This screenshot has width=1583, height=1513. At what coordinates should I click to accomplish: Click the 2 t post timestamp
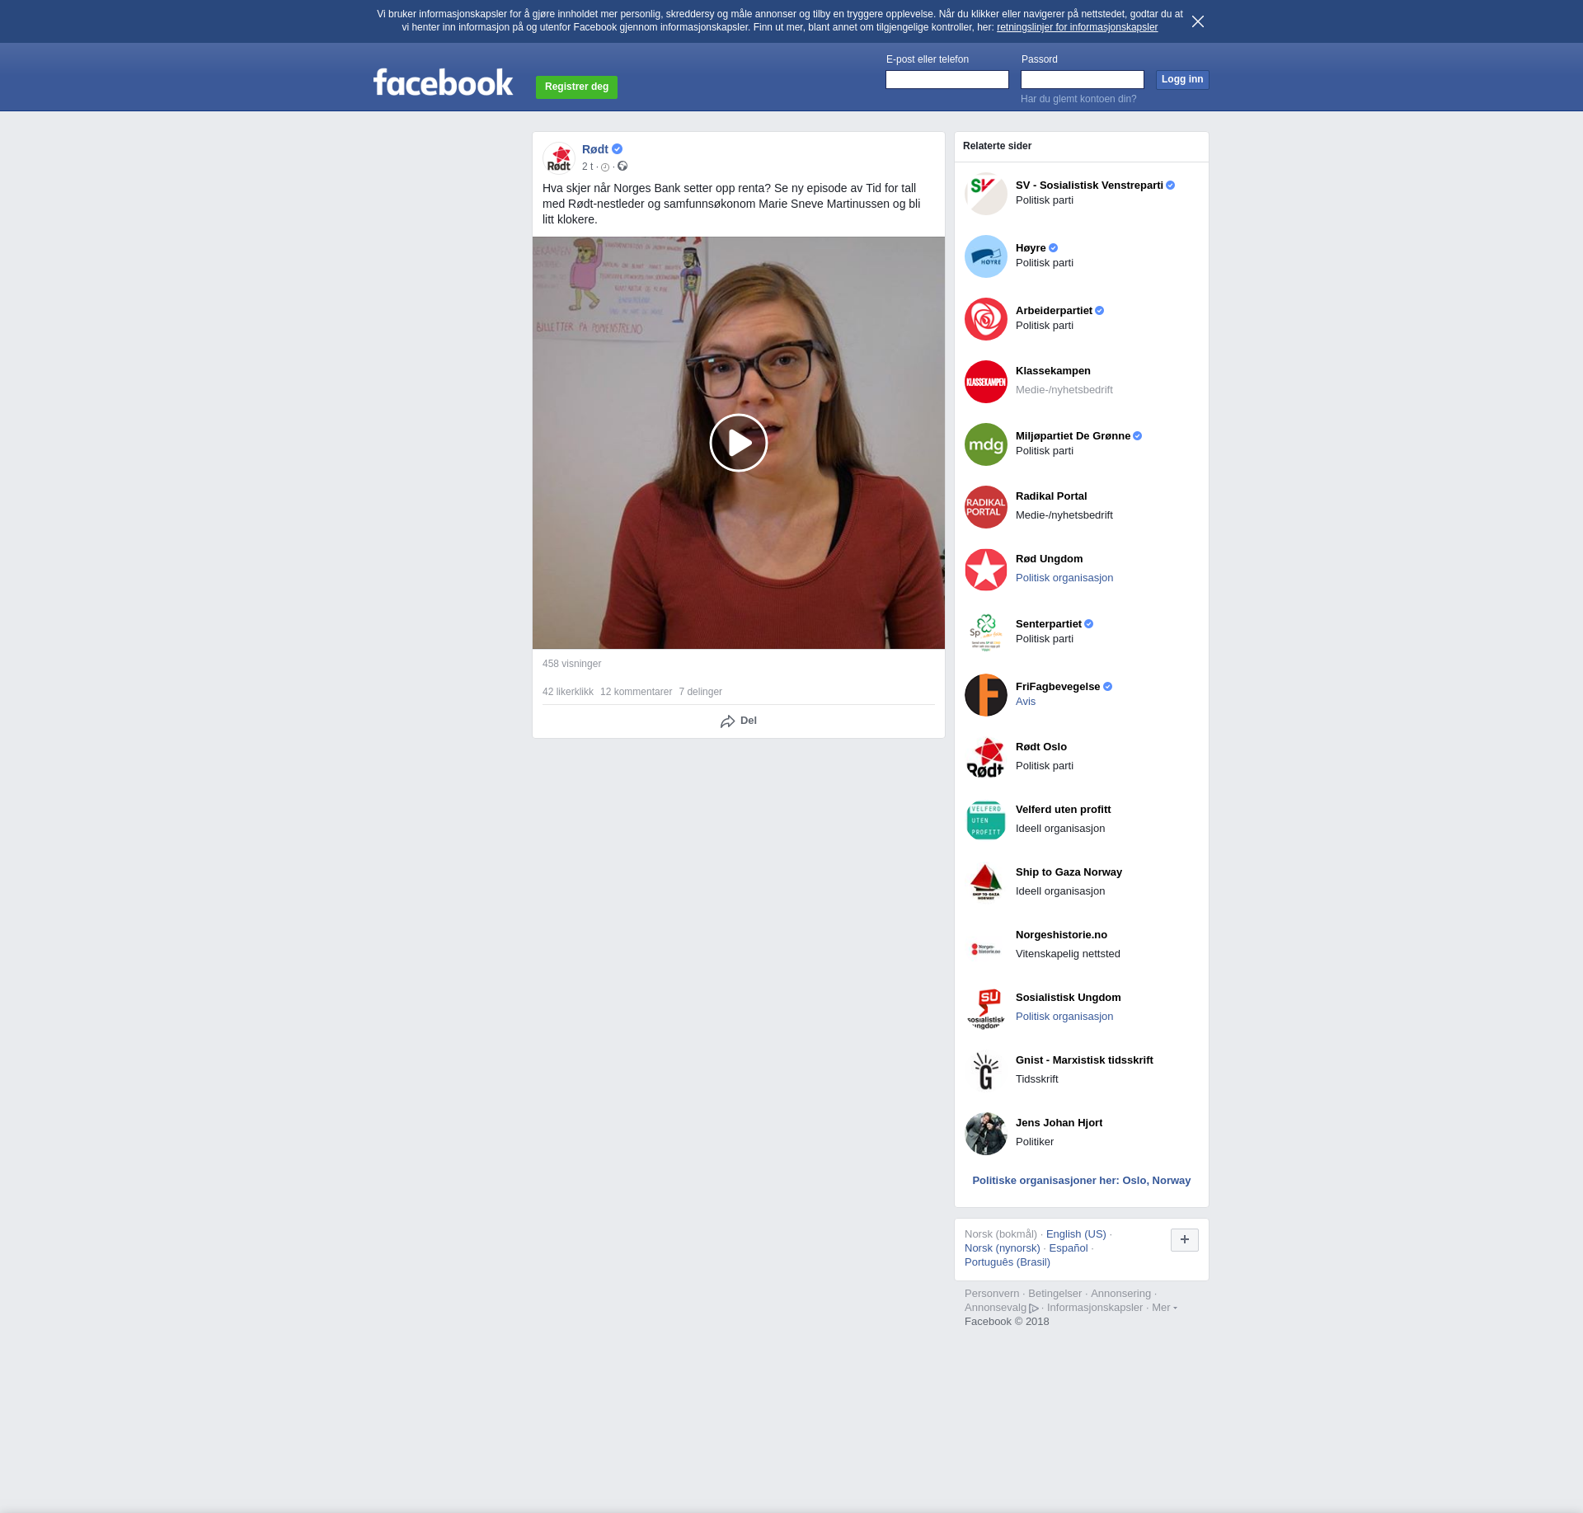click(x=587, y=167)
